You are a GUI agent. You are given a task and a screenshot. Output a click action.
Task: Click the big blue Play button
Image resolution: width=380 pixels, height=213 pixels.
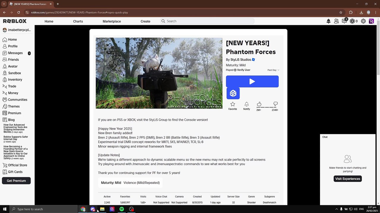(252, 81)
